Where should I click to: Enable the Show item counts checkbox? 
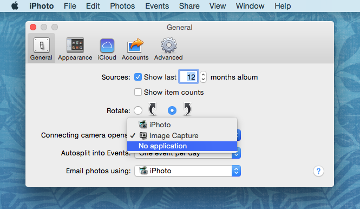coord(138,92)
